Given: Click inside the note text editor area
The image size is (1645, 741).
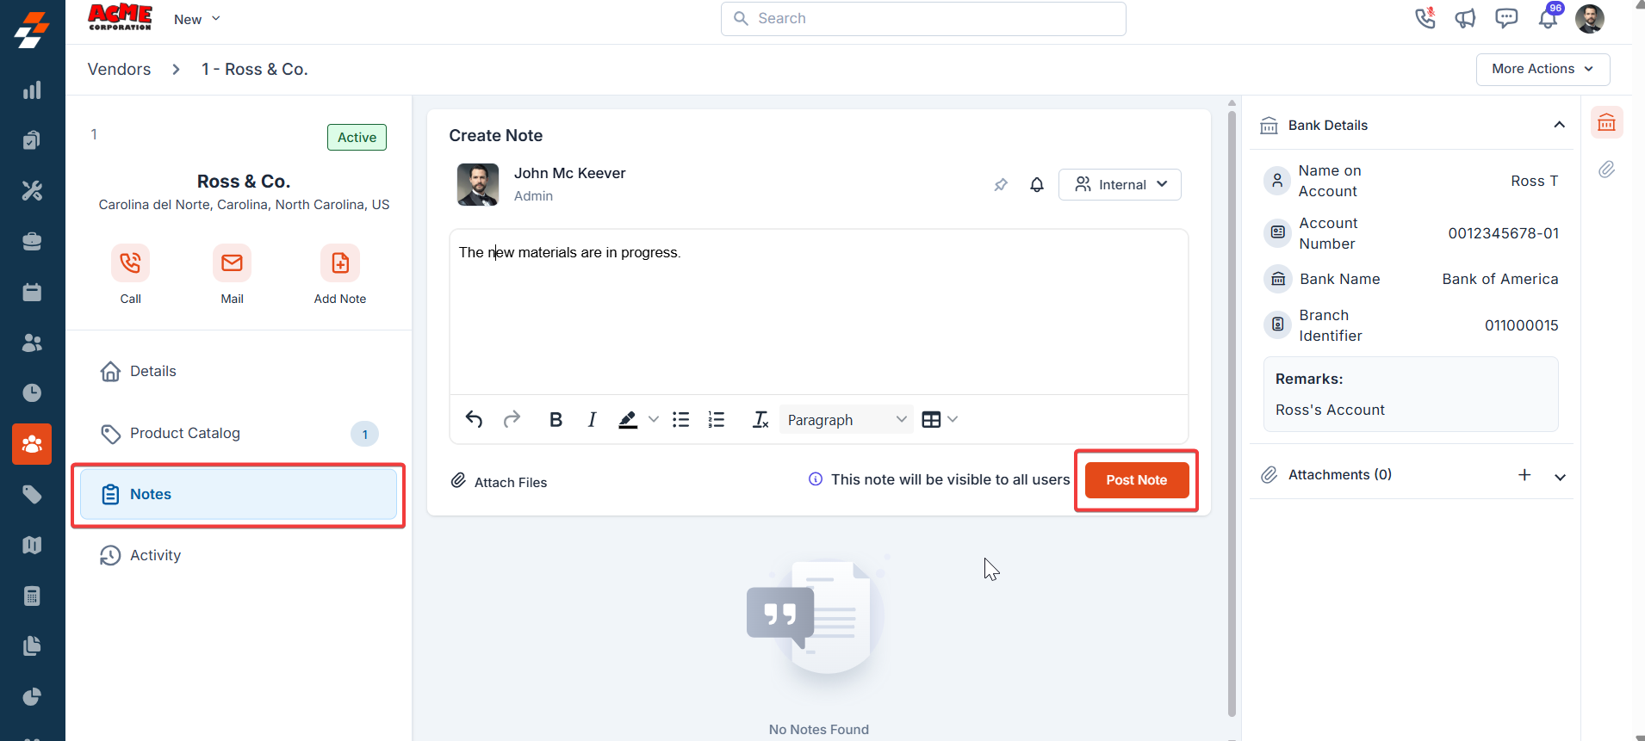Looking at the screenshot, I should [818, 312].
